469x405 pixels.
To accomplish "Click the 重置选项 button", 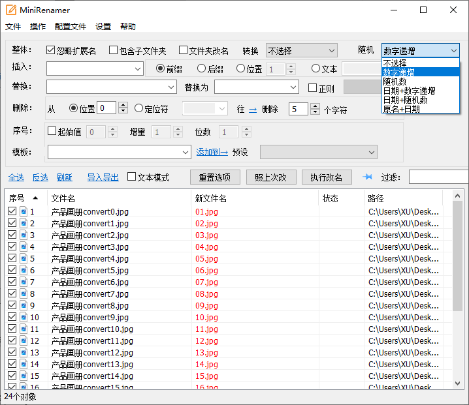I will (x=215, y=177).
